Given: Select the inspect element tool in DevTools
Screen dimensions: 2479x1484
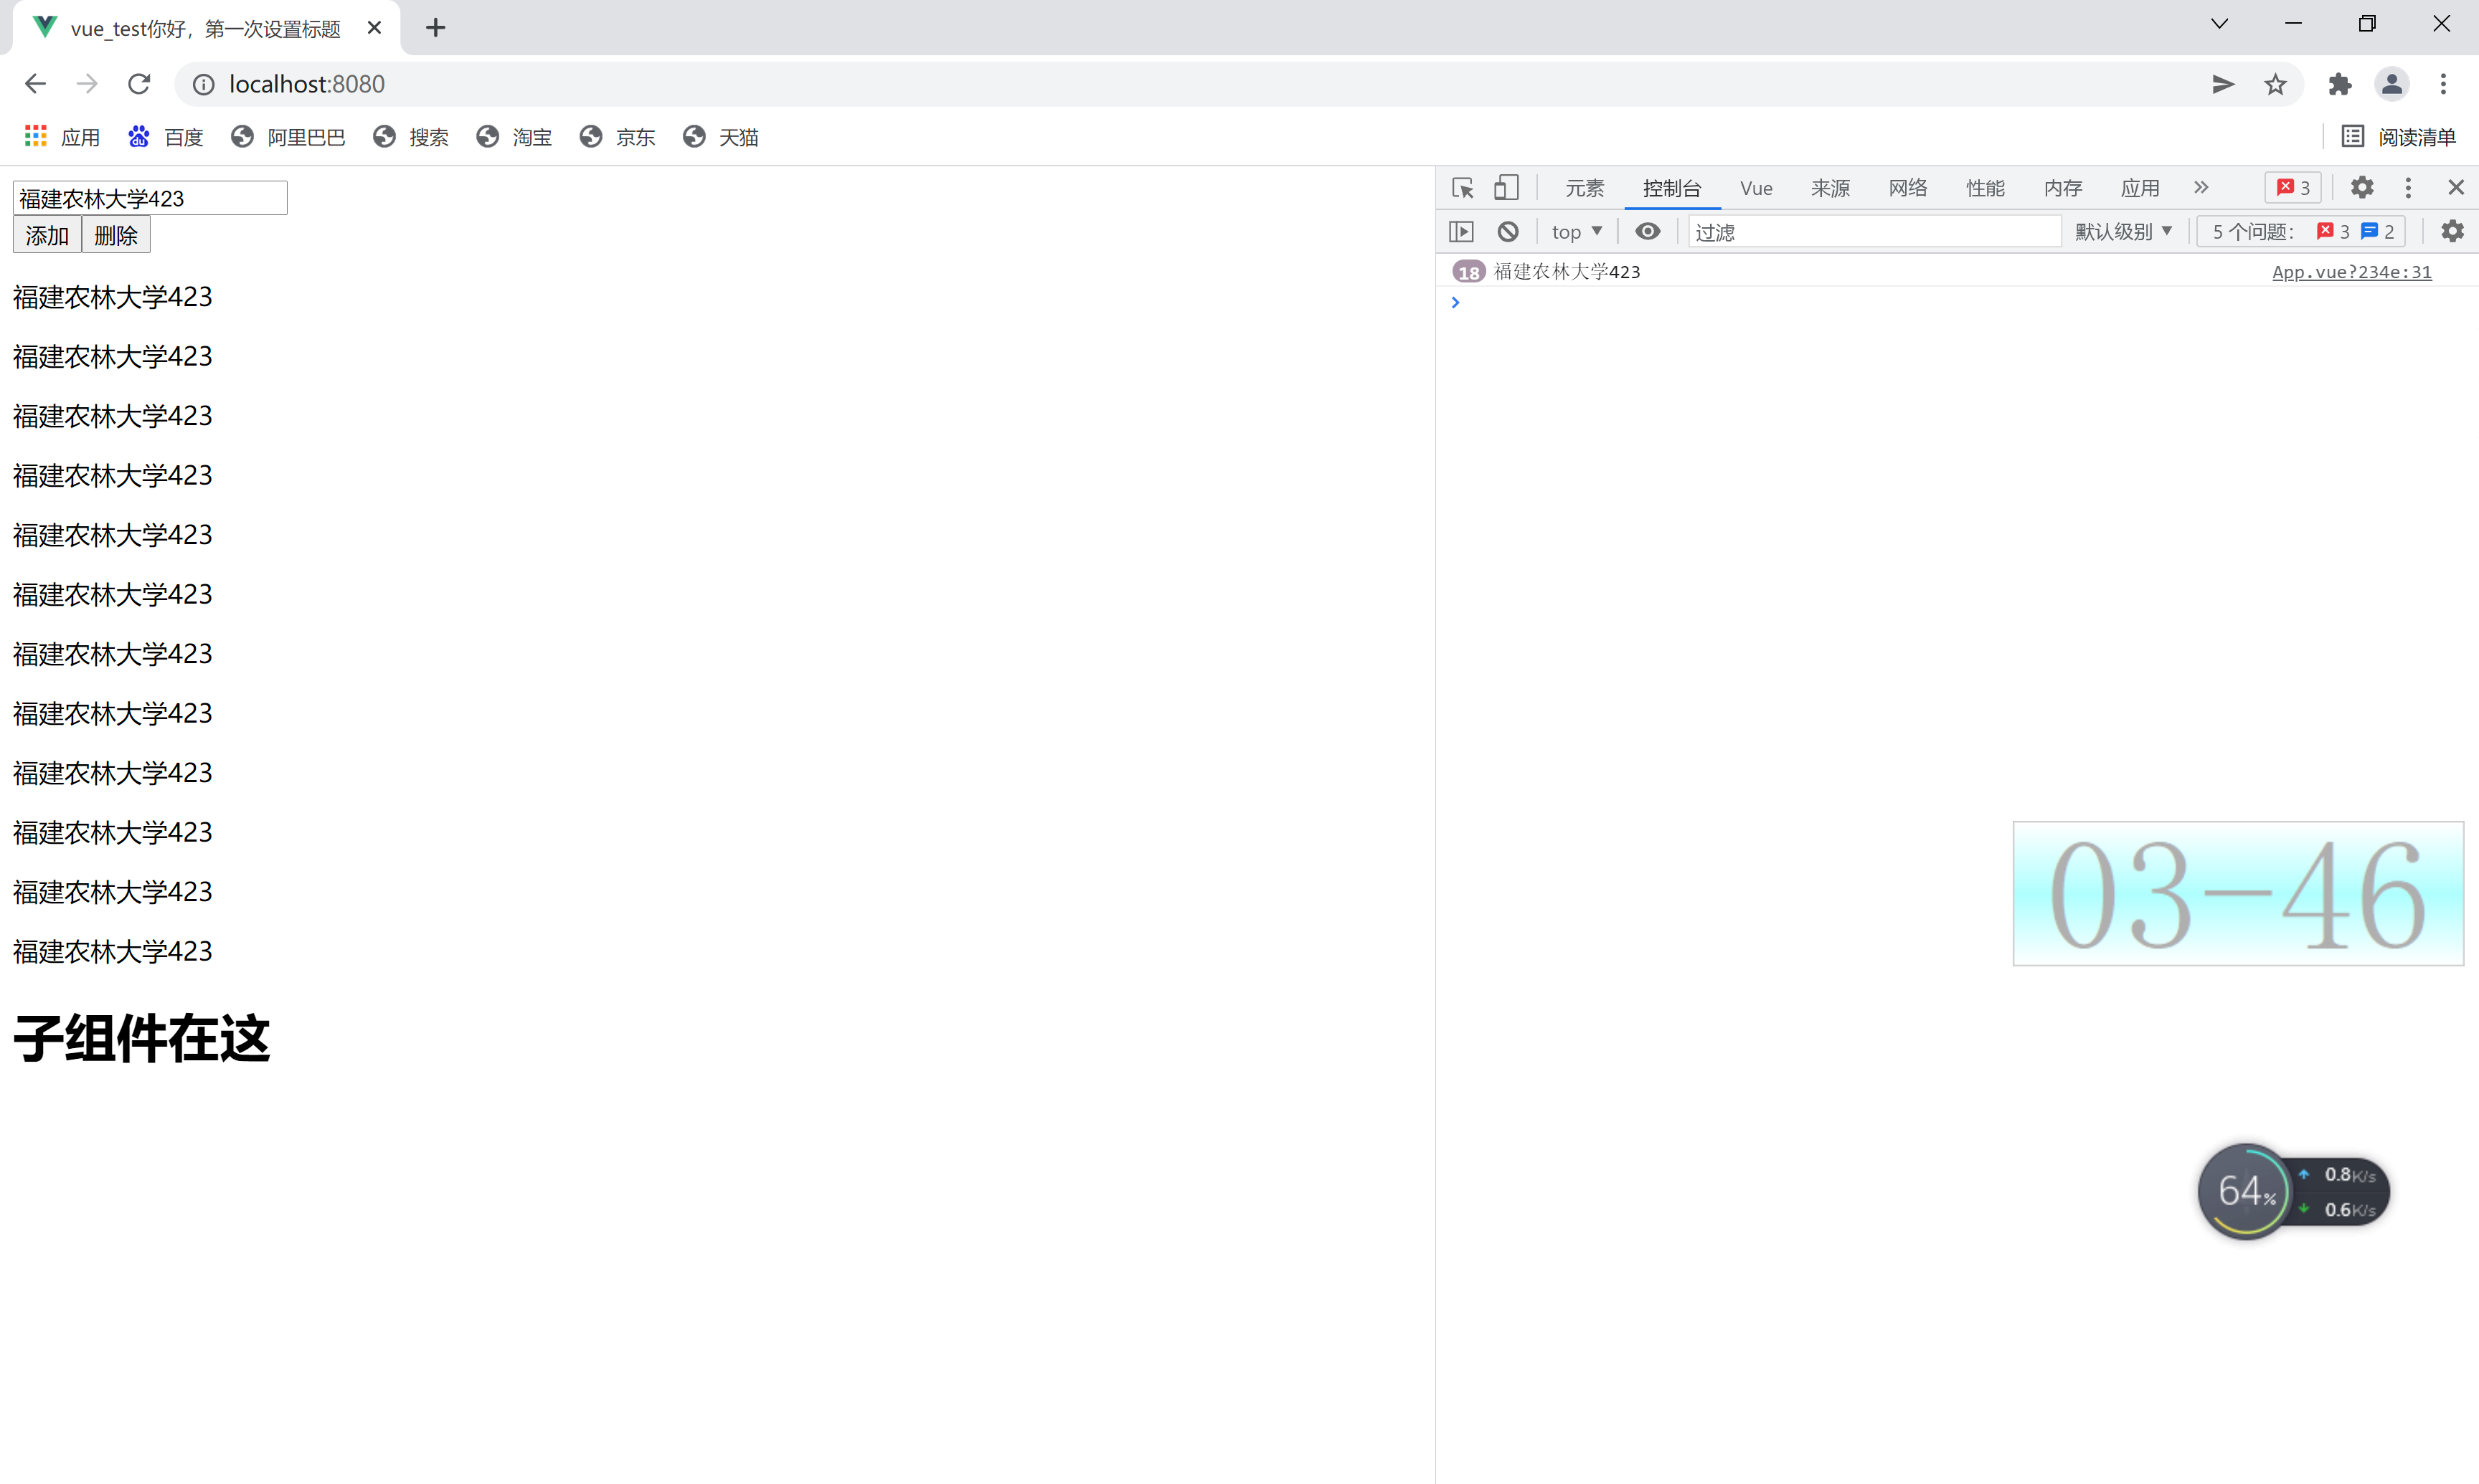Looking at the screenshot, I should [x=1460, y=187].
